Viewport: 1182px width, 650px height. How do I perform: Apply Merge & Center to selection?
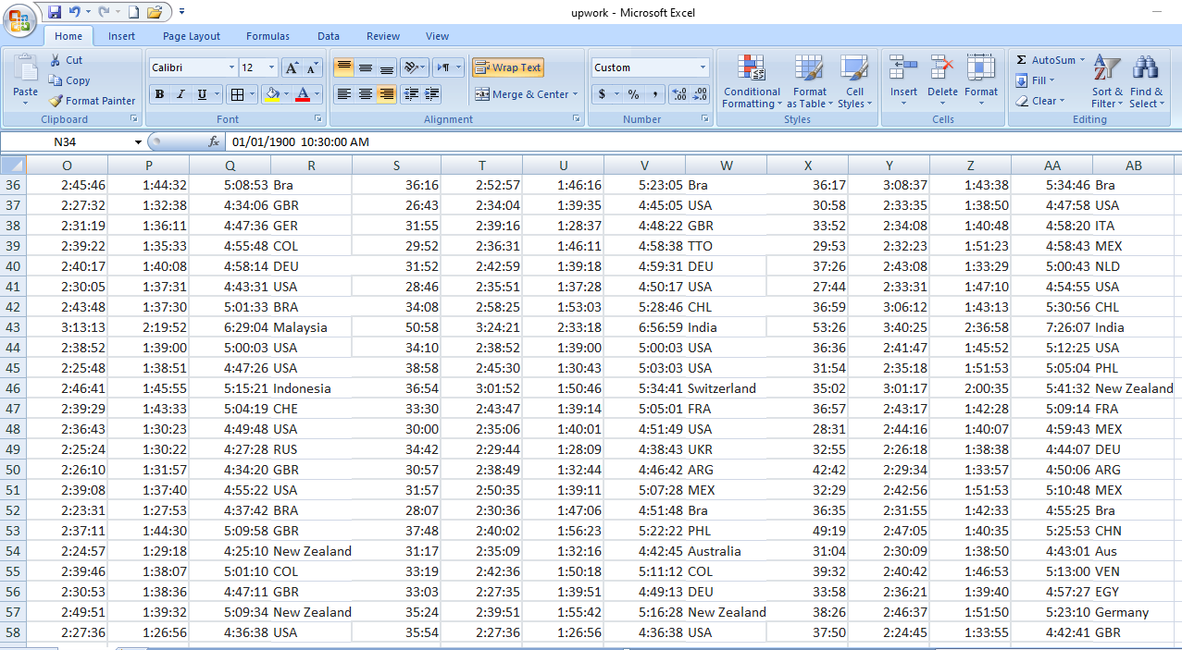point(523,94)
